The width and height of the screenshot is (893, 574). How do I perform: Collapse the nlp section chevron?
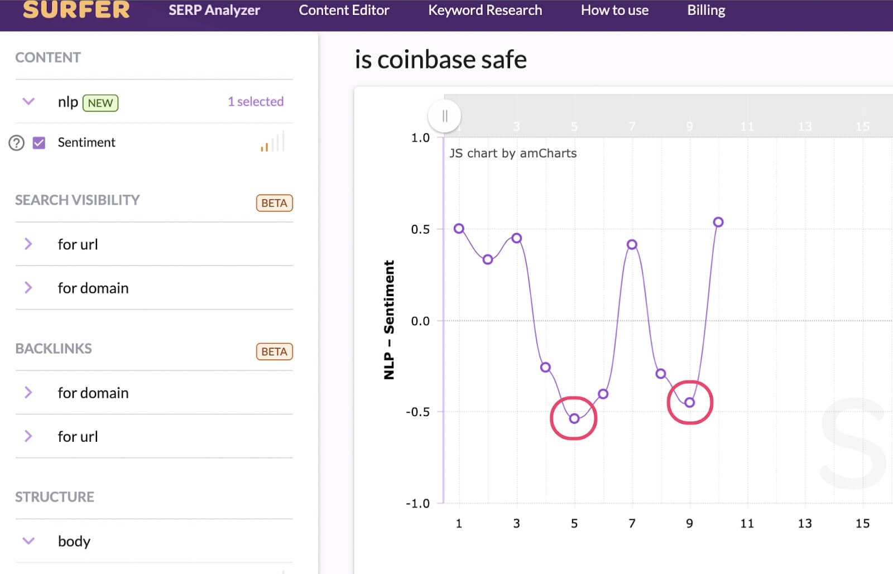point(28,102)
